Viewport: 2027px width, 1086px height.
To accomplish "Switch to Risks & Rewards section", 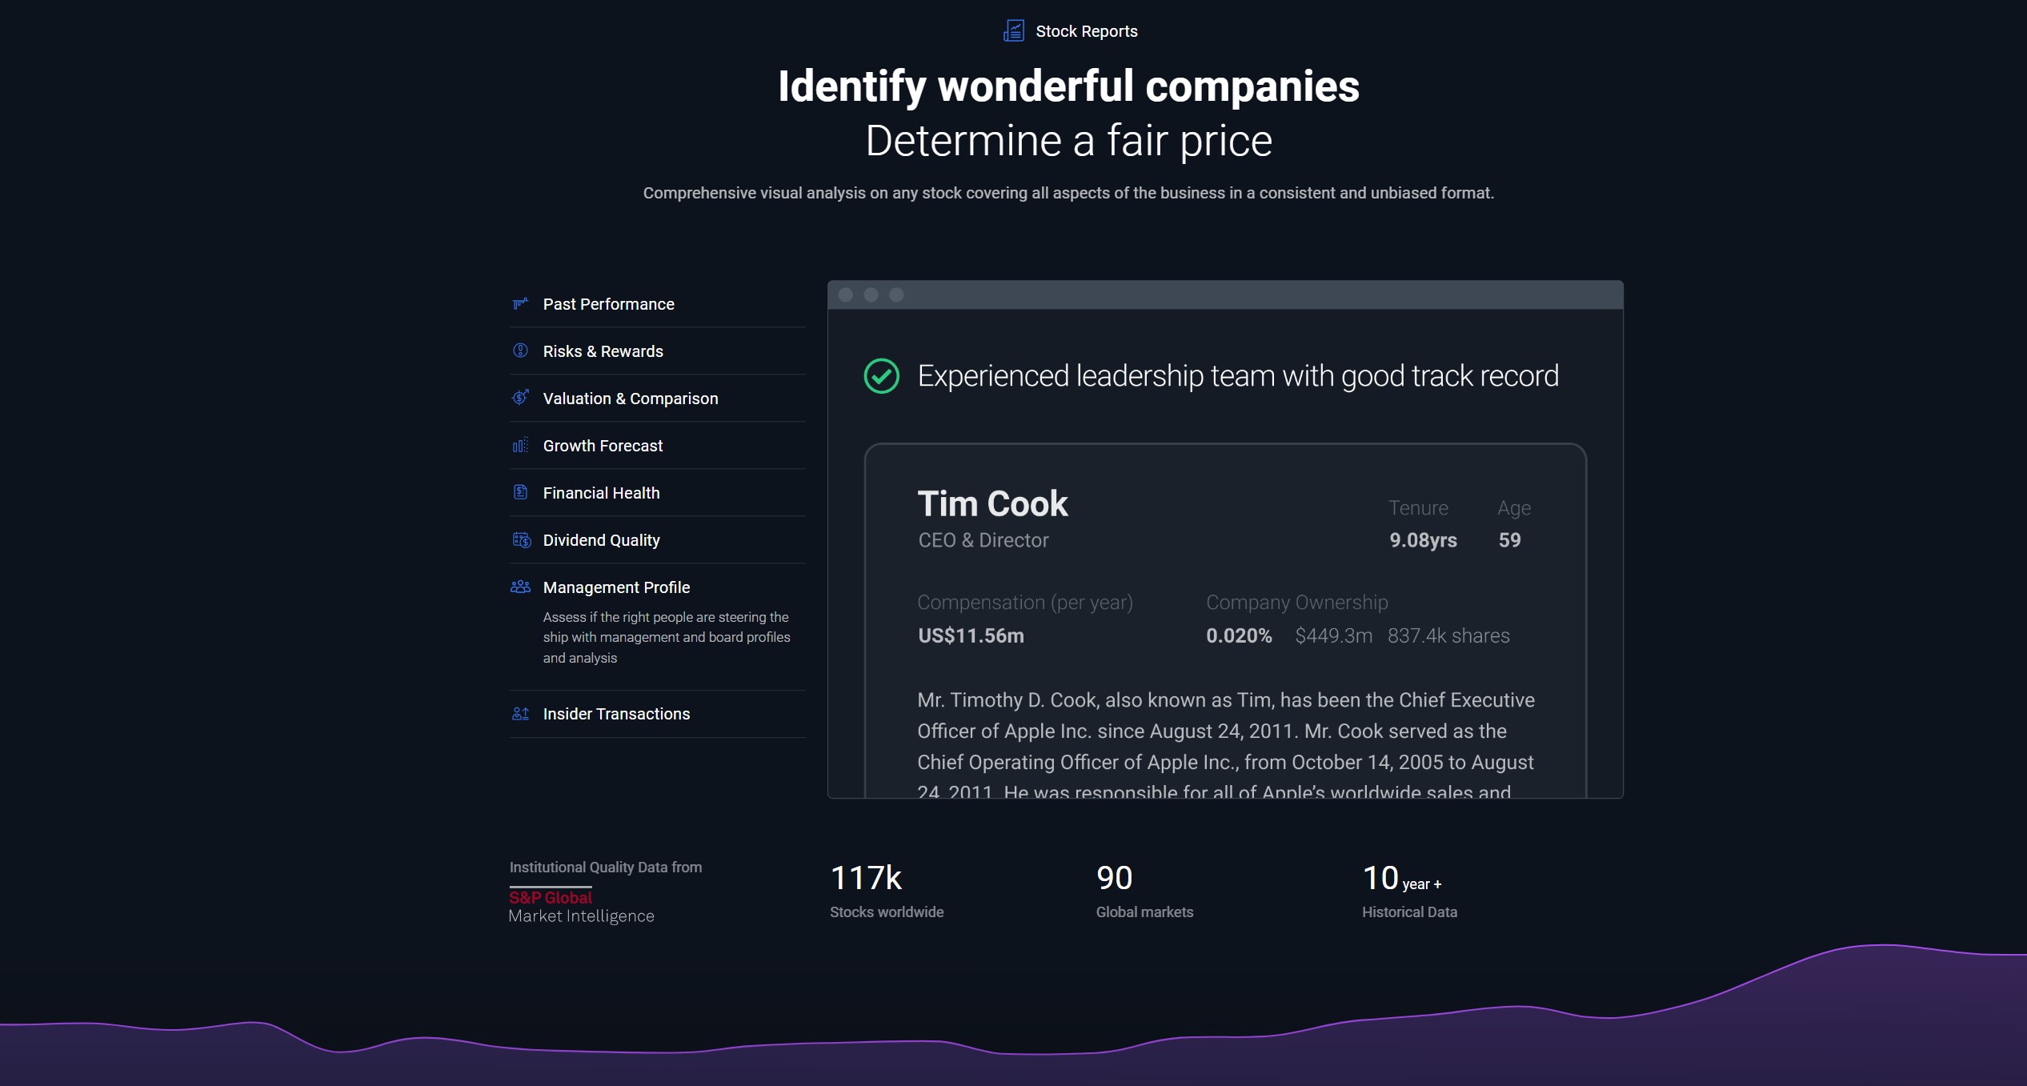I will pos(603,351).
